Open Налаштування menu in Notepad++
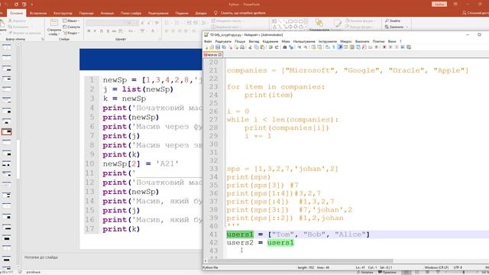 click(304, 41)
